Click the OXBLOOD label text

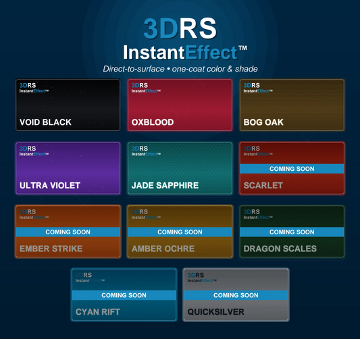(153, 122)
